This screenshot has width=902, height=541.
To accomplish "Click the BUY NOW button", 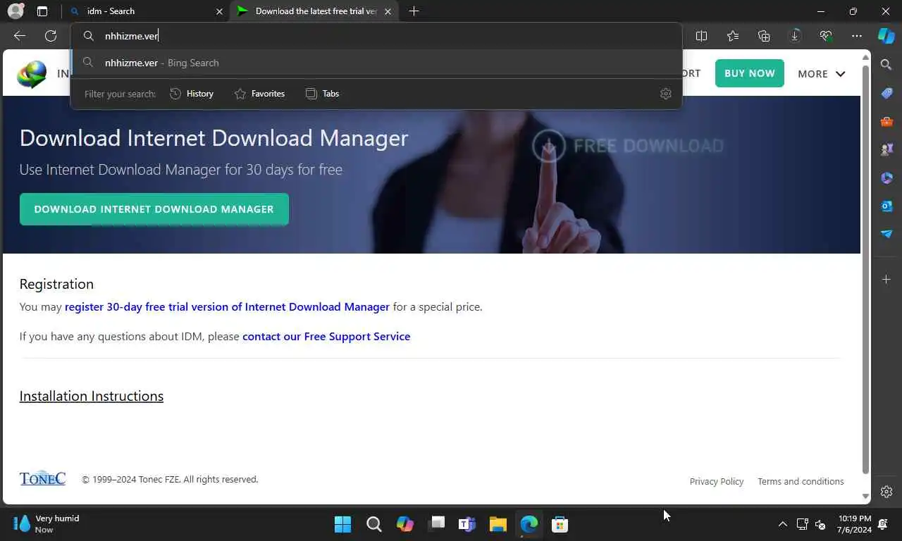I will (x=749, y=73).
